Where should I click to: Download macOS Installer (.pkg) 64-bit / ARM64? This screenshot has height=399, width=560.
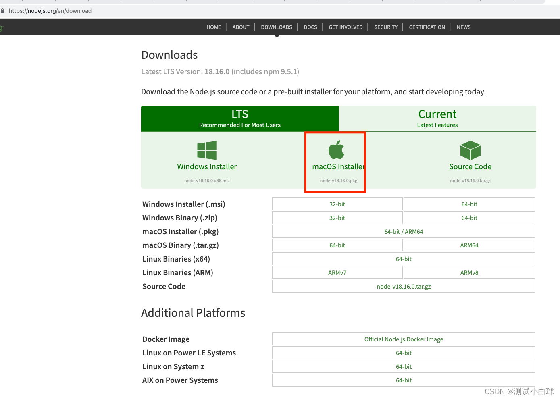(404, 231)
